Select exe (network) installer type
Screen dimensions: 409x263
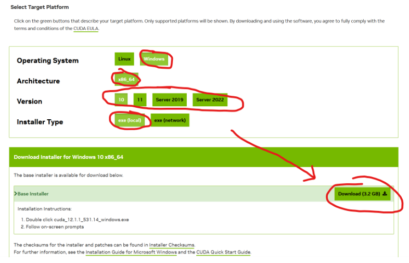tap(170, 120)
